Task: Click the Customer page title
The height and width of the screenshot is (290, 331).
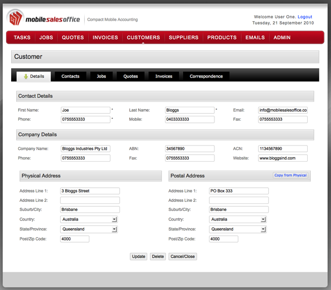Action: tap(28, 57)
